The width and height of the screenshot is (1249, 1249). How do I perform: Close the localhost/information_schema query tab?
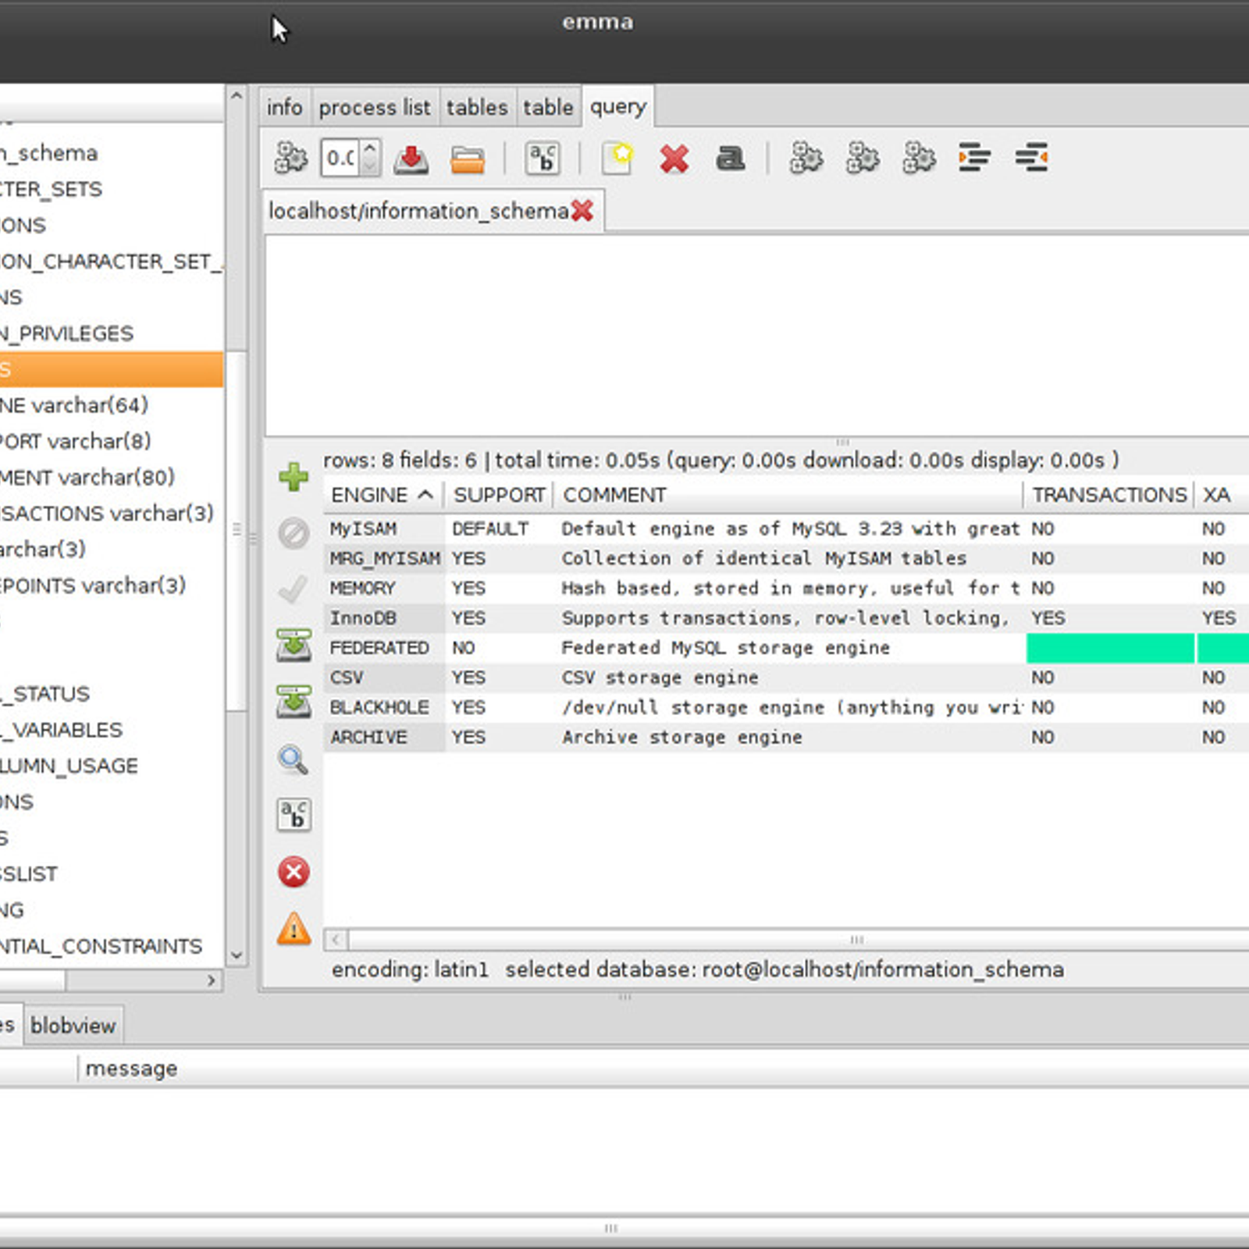[x=582, y=211]
